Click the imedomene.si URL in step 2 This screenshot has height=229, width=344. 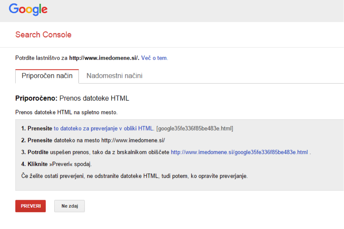point(133,140)
